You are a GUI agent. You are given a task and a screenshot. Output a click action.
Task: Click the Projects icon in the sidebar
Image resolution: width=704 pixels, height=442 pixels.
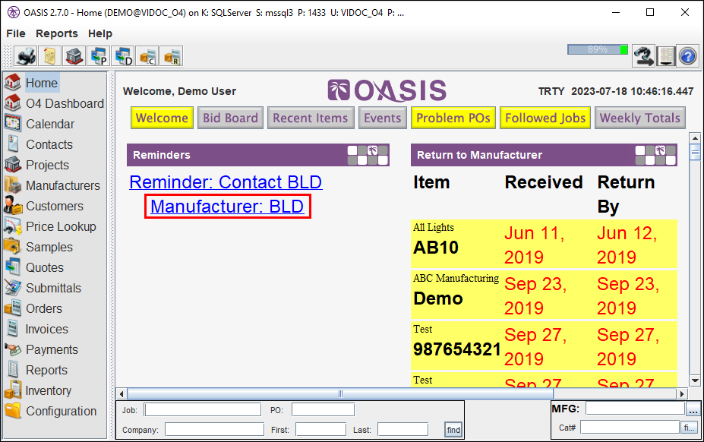click(x=13, y=165)
